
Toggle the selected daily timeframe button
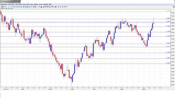click(27, 7)
